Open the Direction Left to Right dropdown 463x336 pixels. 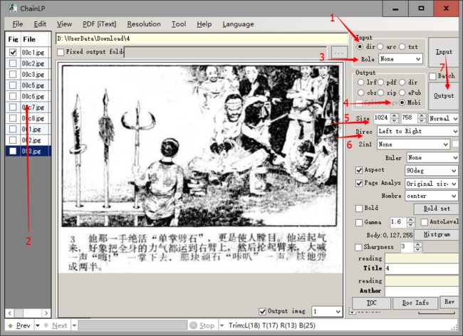point(417,131)
